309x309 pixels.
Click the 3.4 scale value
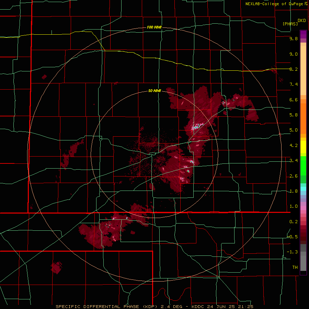click(294, 161)
